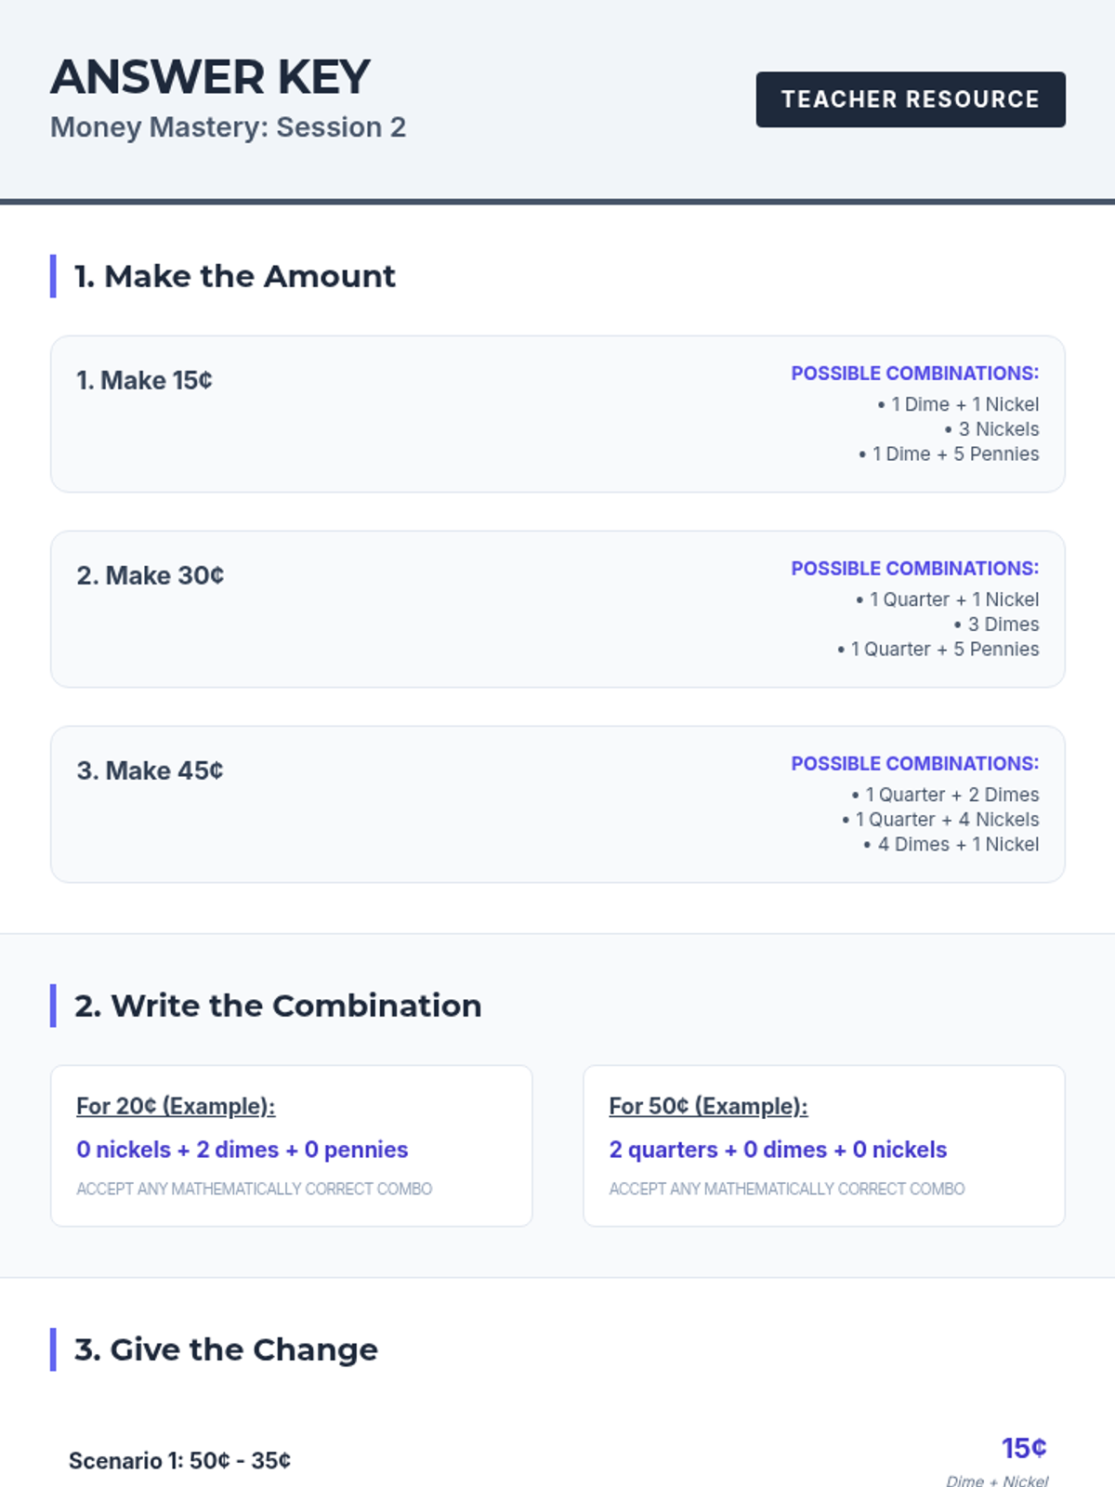
Task: Click the Write the Combination heading
Action: 278,1006
